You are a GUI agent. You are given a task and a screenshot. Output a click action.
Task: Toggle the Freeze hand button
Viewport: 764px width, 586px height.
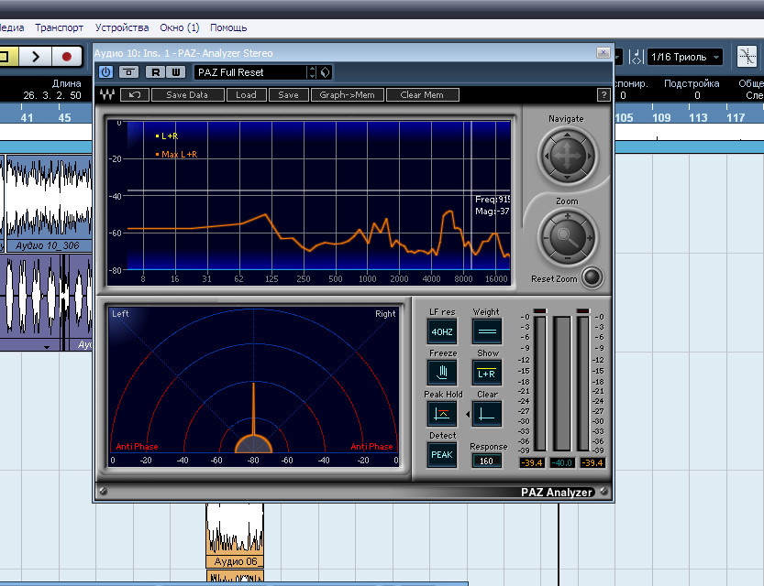pos(442,373)
